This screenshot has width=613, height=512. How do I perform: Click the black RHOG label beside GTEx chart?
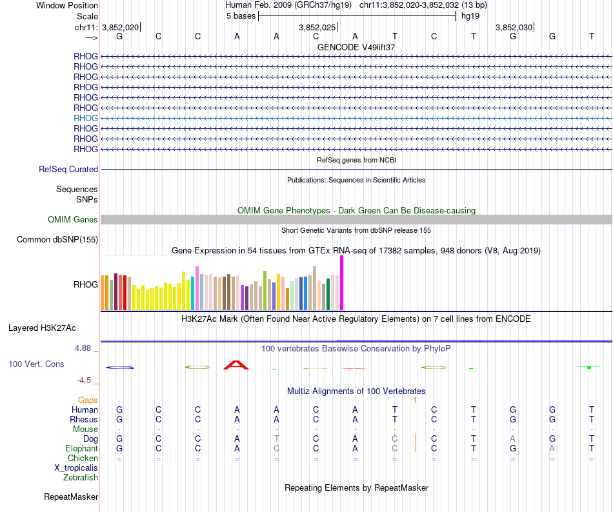click(x=86, y=285)
